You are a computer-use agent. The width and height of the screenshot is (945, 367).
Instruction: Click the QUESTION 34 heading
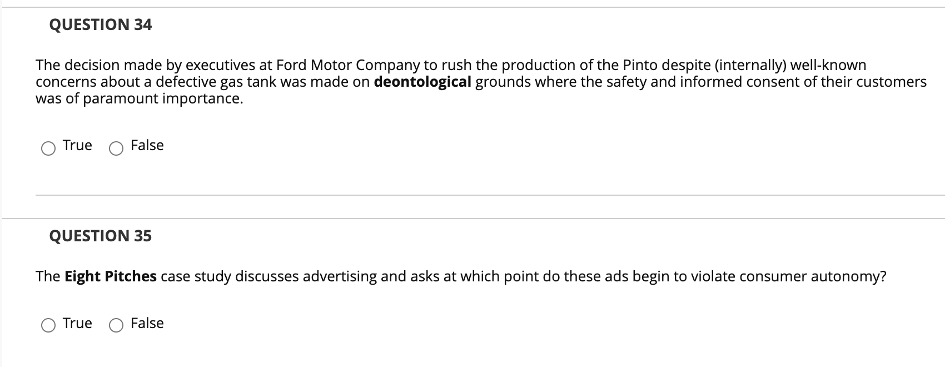click(x=100, y=24)
